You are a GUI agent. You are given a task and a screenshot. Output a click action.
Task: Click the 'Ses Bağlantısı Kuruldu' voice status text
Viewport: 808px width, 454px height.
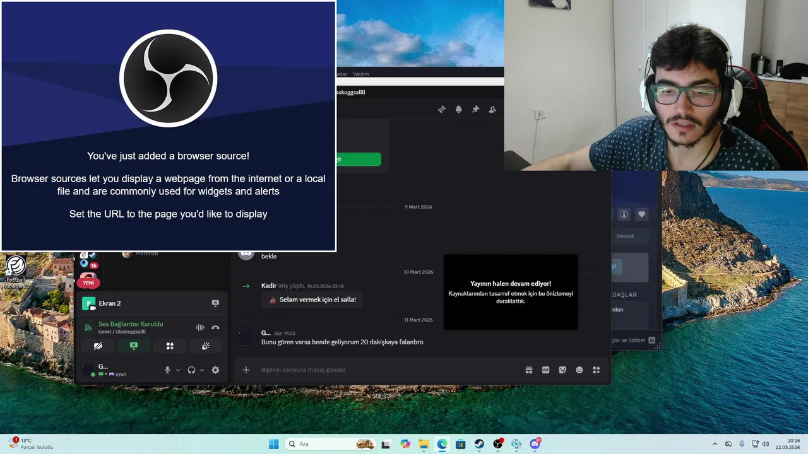click(131, 324)
